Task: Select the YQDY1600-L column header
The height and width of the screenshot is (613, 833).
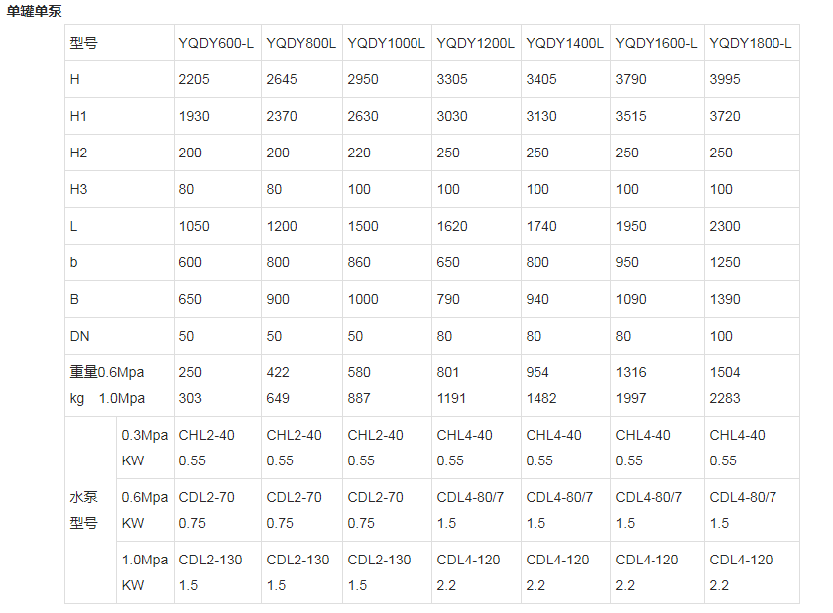Action: tap(657, 43)
